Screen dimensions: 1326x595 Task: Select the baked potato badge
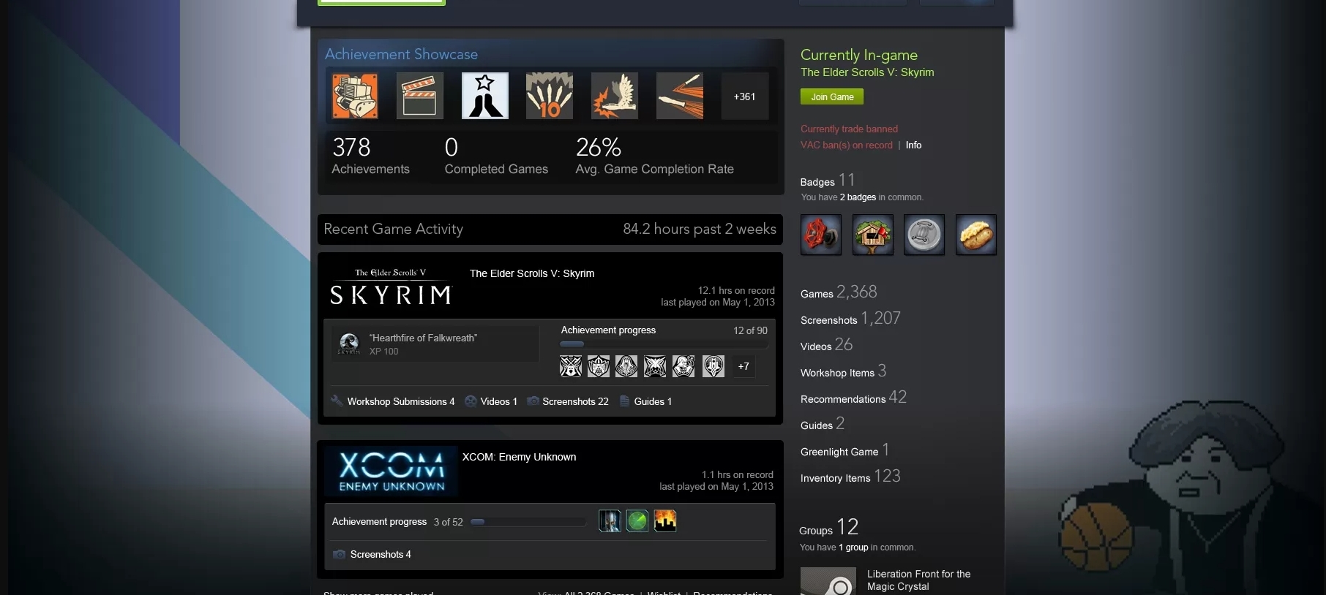pos(976,235)
